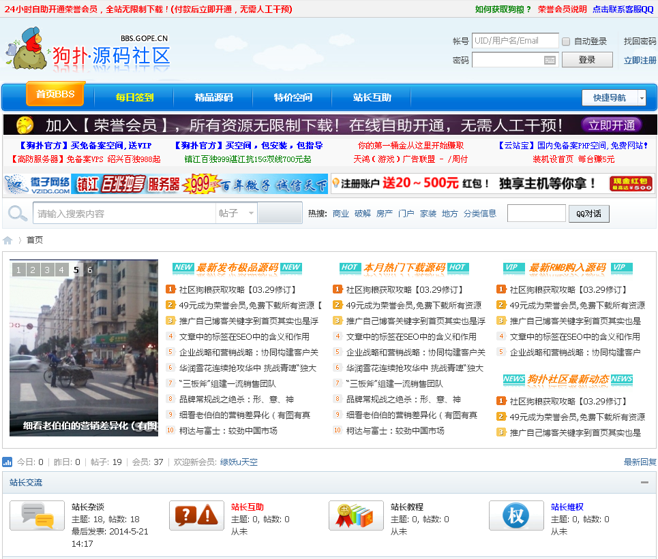This screenshot has height=559, width=658.
Task: Open the 站长互动 question-mark forum icon
Action: [x=196, y=516]
